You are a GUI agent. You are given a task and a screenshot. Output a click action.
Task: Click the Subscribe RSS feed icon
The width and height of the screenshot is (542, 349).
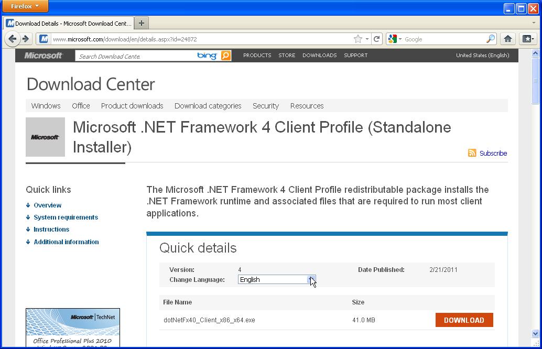click(x=471, y=152)
